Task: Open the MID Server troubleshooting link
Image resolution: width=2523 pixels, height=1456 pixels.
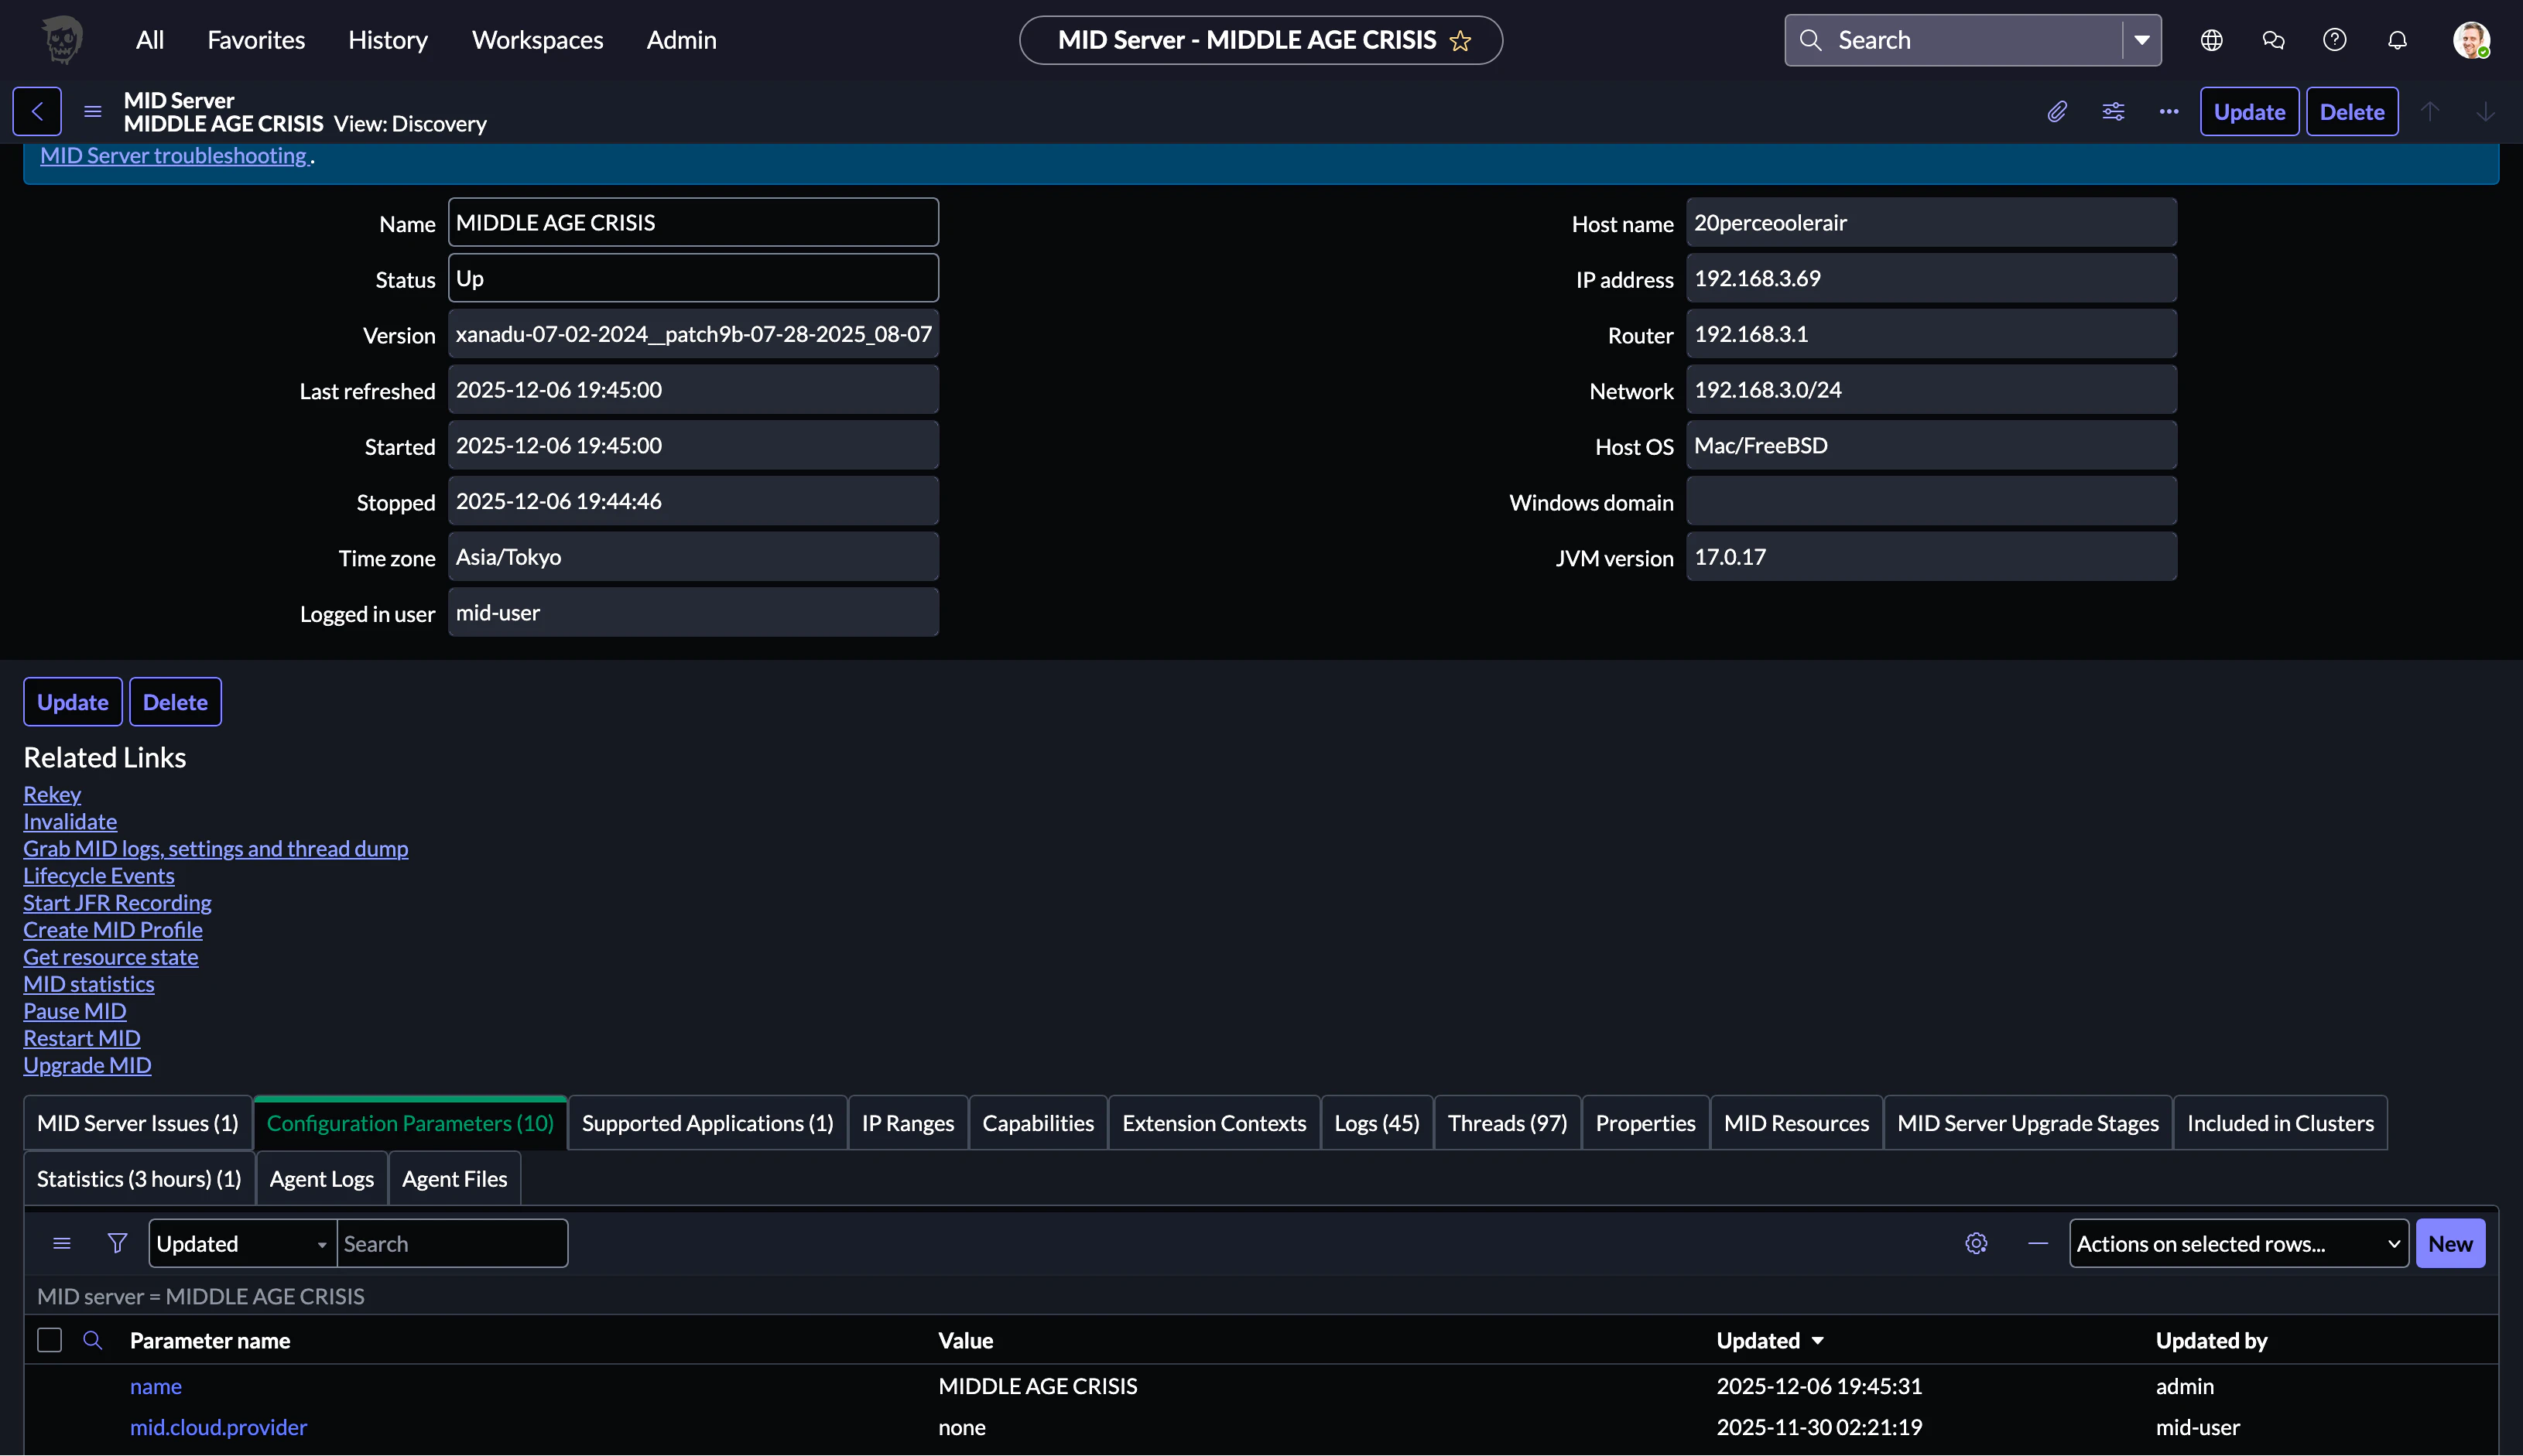Action: click(173, 155)
